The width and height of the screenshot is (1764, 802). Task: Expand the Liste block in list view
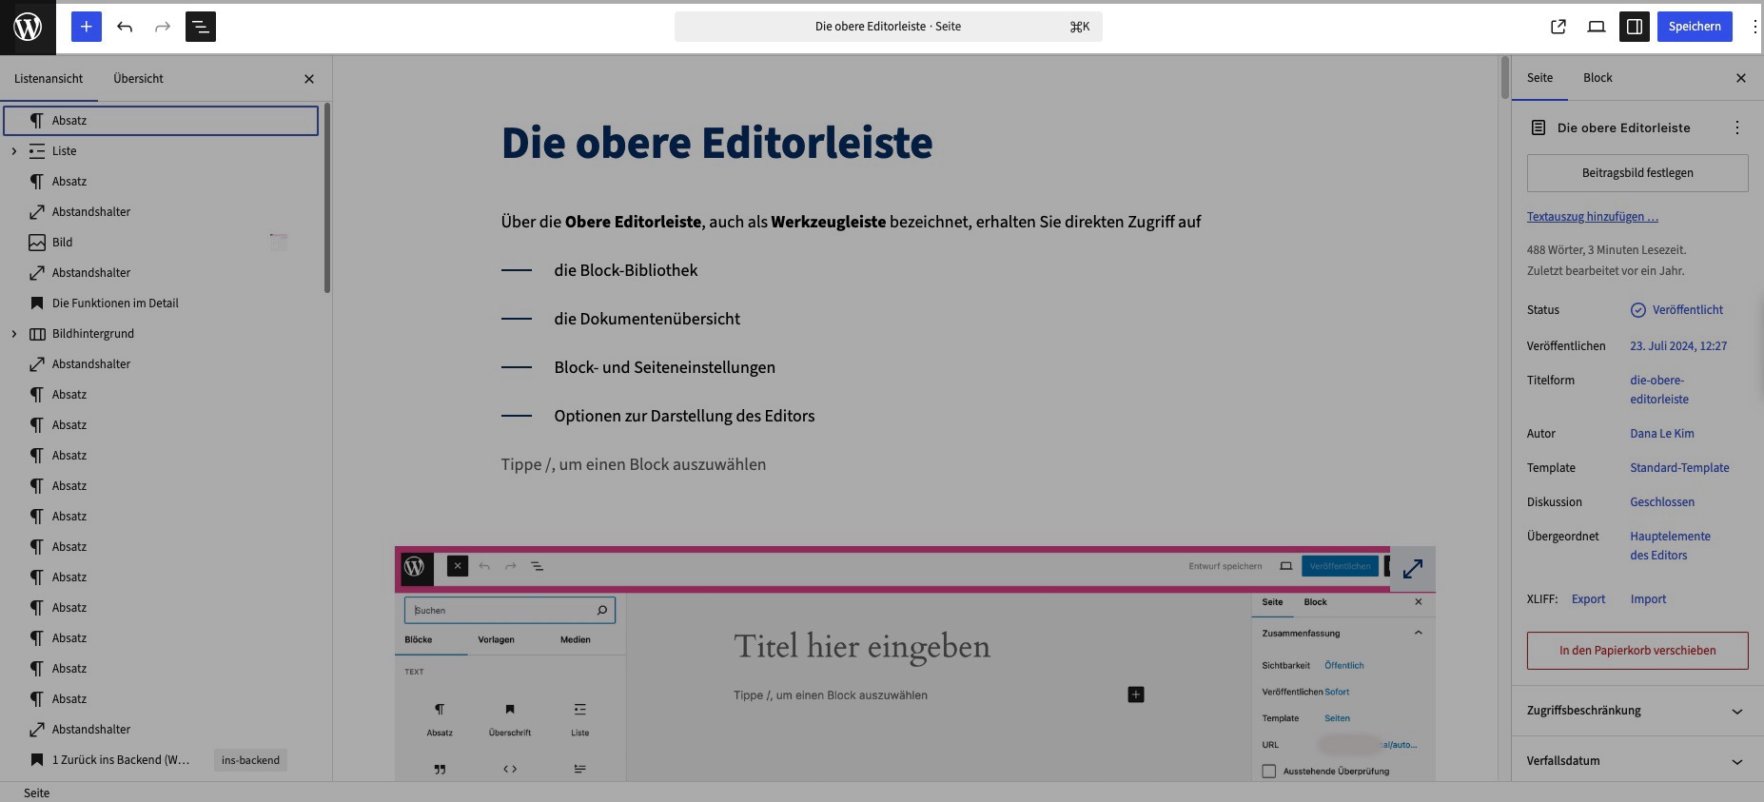14,151
